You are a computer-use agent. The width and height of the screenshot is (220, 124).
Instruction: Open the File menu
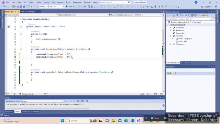(8, 2)
